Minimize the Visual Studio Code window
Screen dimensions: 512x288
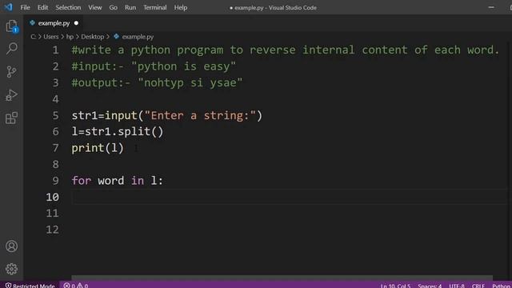[x=491, y=7]
